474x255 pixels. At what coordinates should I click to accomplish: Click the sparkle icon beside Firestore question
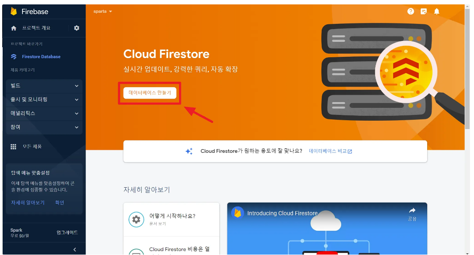point(189,151)
